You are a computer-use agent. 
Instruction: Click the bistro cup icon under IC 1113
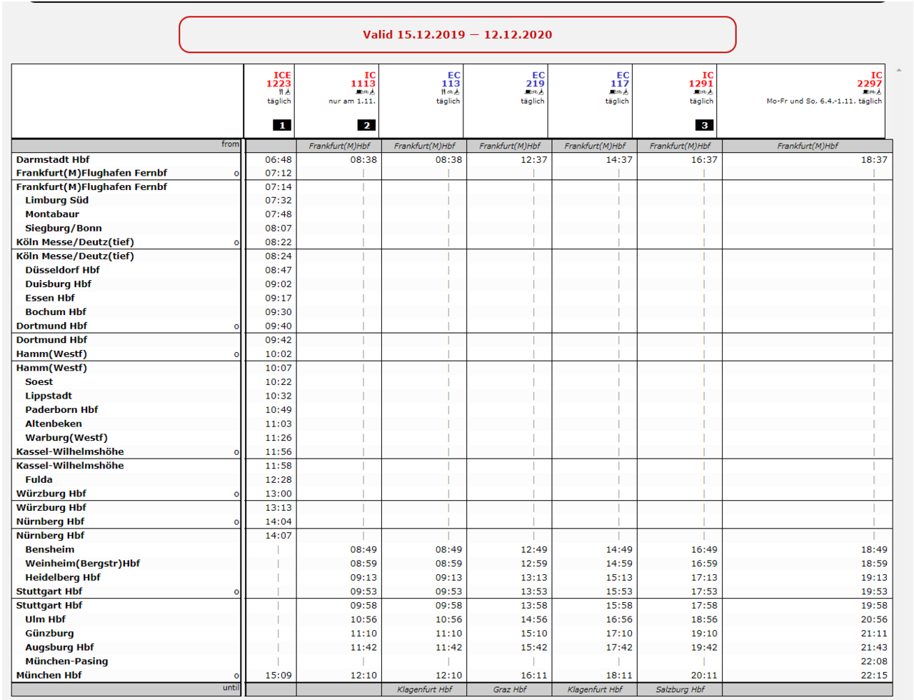(358, 92)
